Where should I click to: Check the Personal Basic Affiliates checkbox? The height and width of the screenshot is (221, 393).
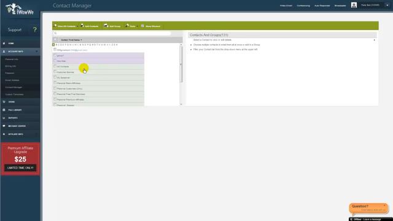55,83
